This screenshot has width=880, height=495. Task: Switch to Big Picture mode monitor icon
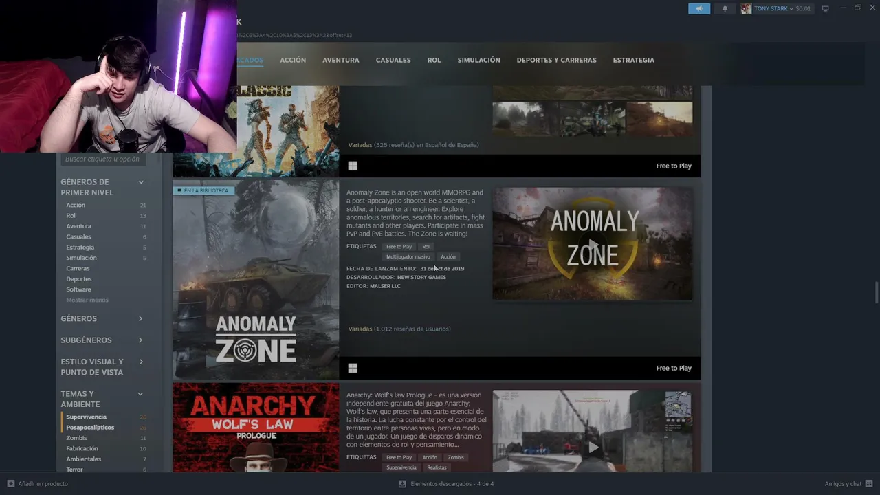click(x=826, y=8)
